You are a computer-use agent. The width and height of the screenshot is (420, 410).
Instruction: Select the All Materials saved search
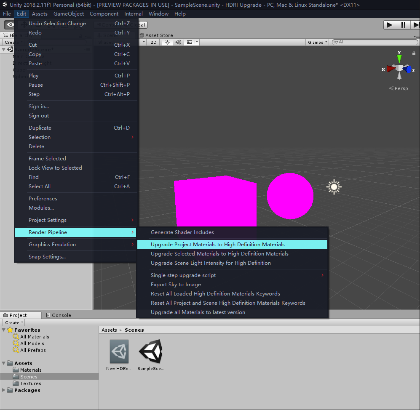31,337
